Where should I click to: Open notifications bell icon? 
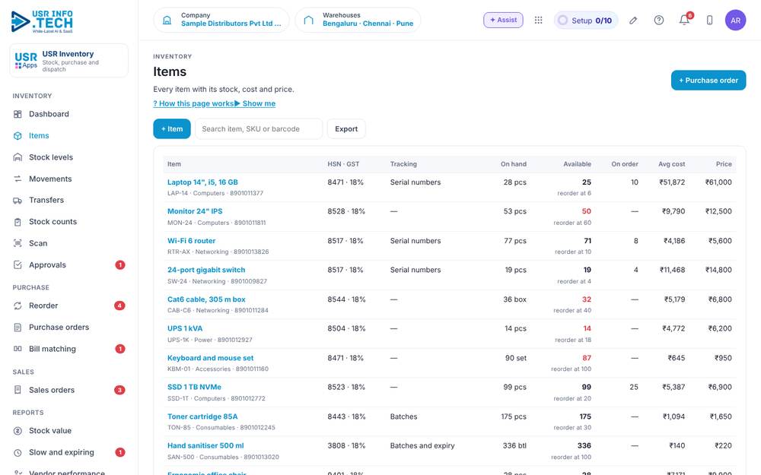684,20
